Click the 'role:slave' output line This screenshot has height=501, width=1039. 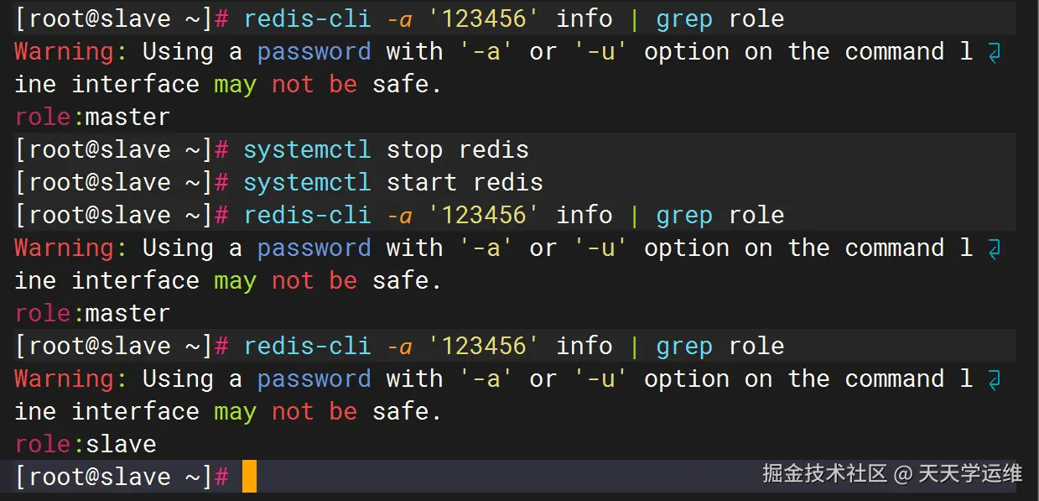[86, 444]
